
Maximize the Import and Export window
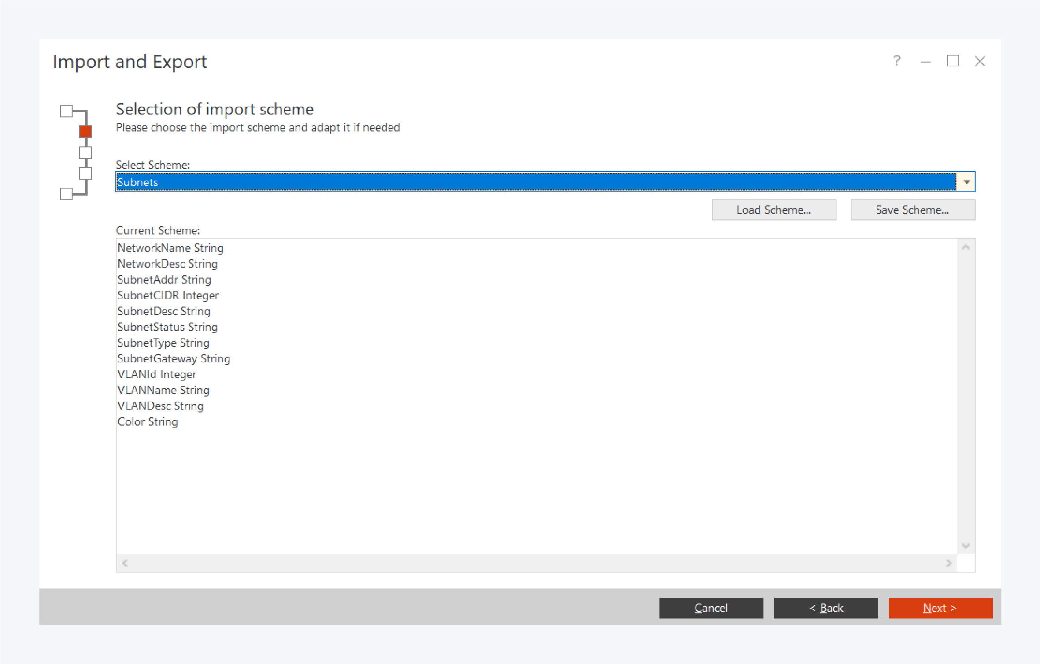click(x=953, y=61)
